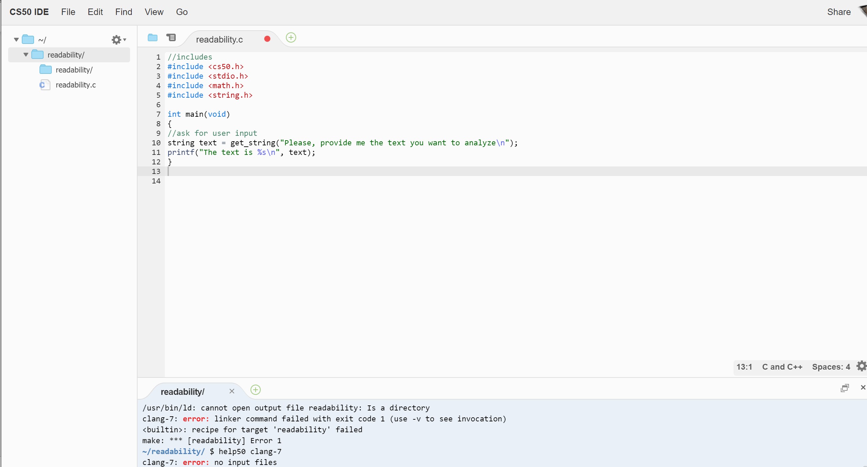Open the File menu
Image resolution: width=867 pixels, height=467 pixels.
(68, 12)
